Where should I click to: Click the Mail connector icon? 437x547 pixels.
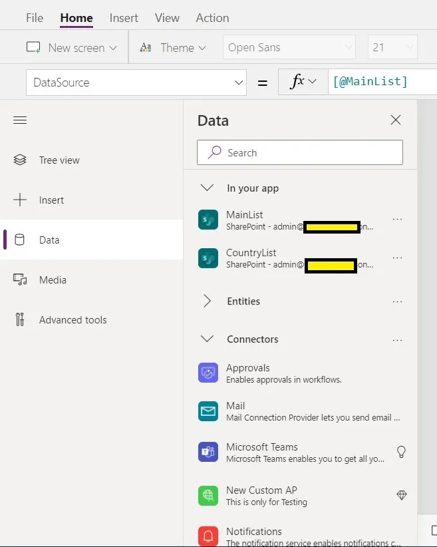click(208, 411)
